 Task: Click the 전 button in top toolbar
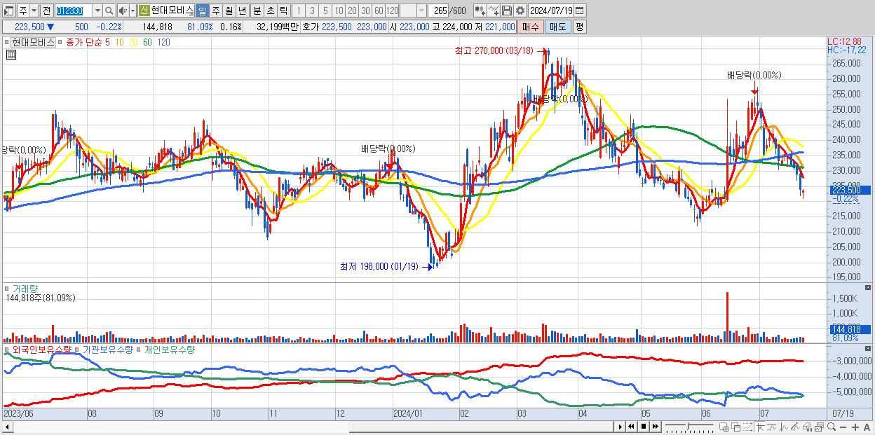(46, 11)
